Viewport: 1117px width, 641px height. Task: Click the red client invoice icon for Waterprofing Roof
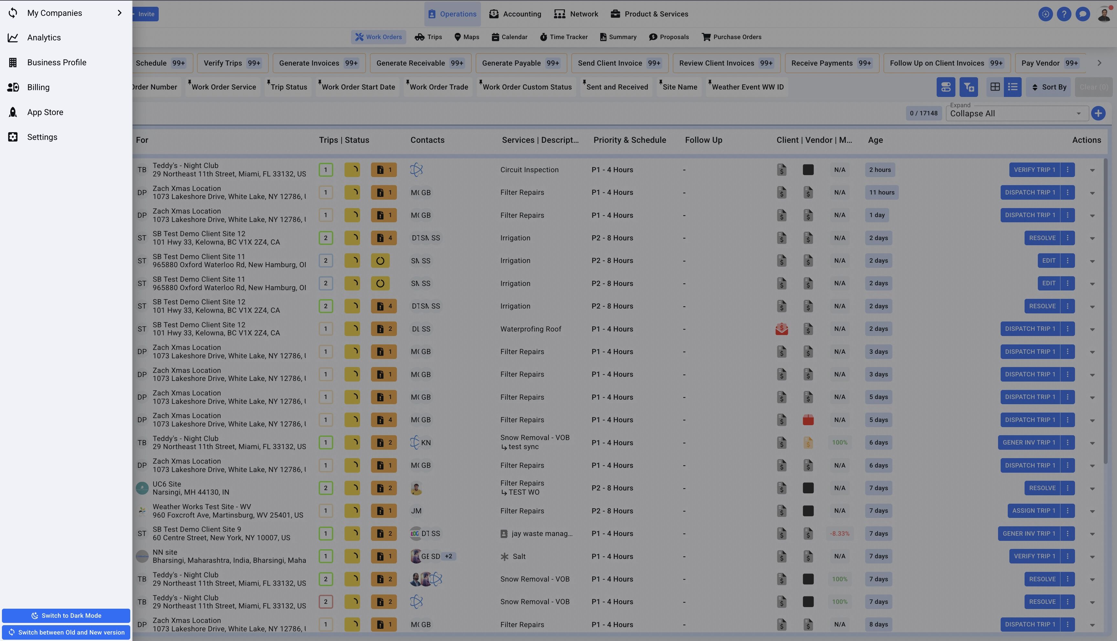point(782,329)
